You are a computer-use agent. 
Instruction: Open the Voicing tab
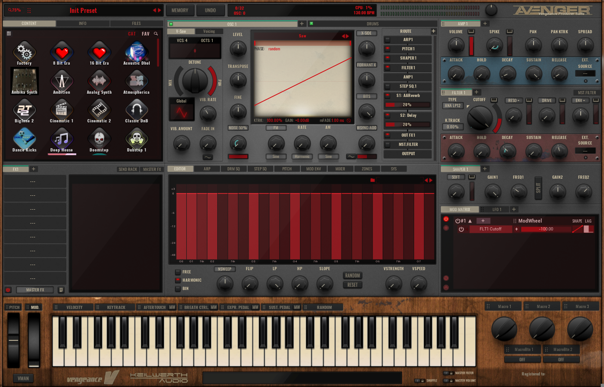point(209,31)
